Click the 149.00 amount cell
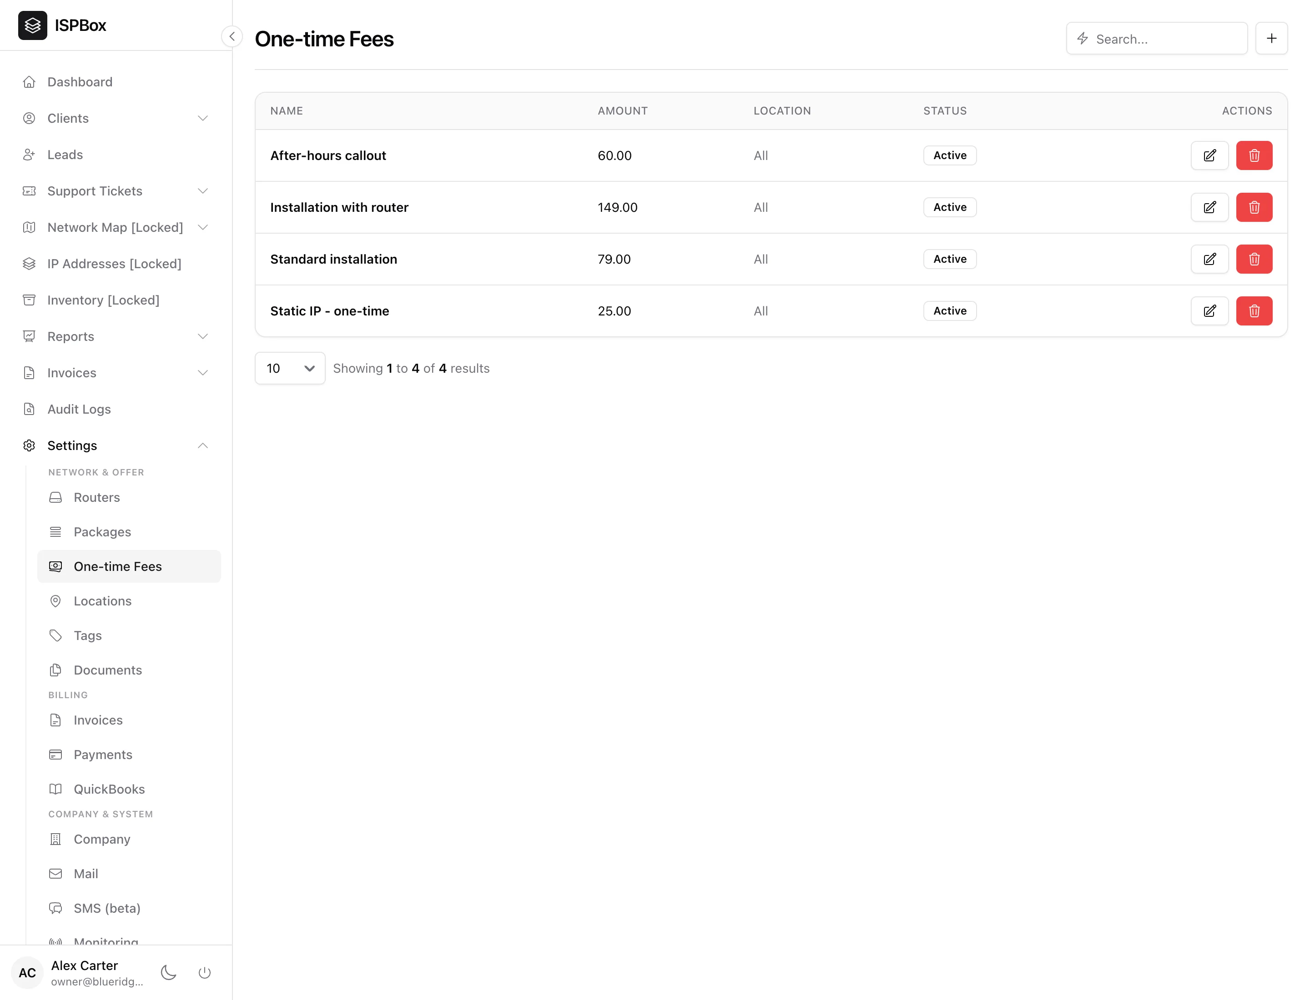1310x1000 pixels. (x=617, y=207)
